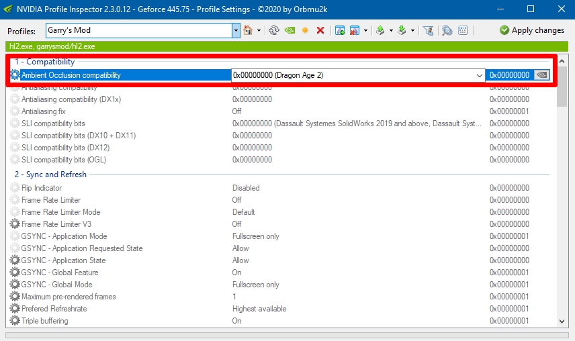This screenshot has width=575, height=341.
Task: Click the funnel filter customized settings icon
Action: [429, 30]
